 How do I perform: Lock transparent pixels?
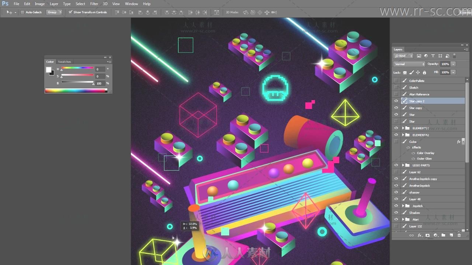click(405, 73)
